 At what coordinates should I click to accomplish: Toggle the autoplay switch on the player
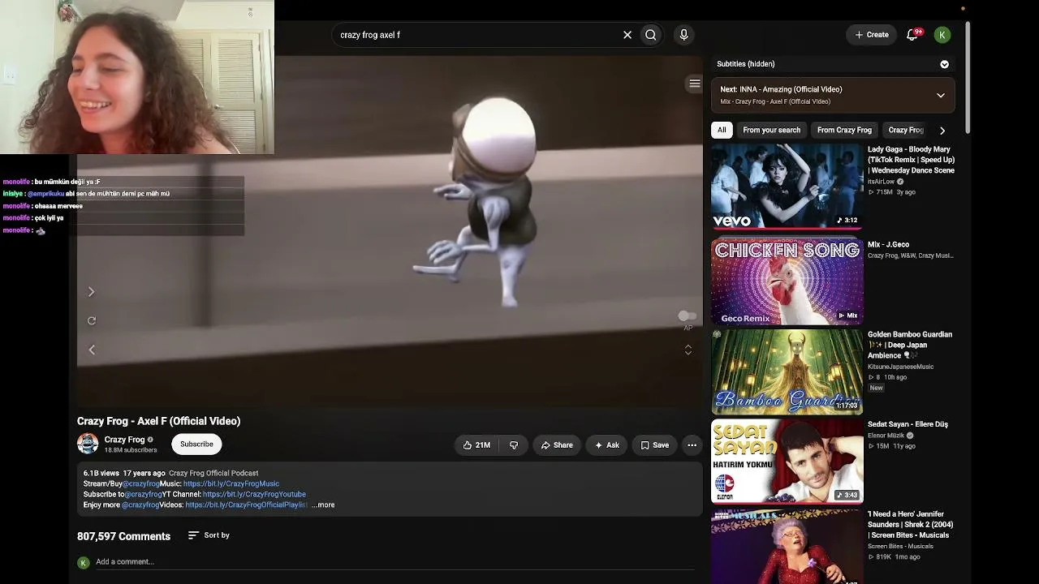(x=687, y=316)
